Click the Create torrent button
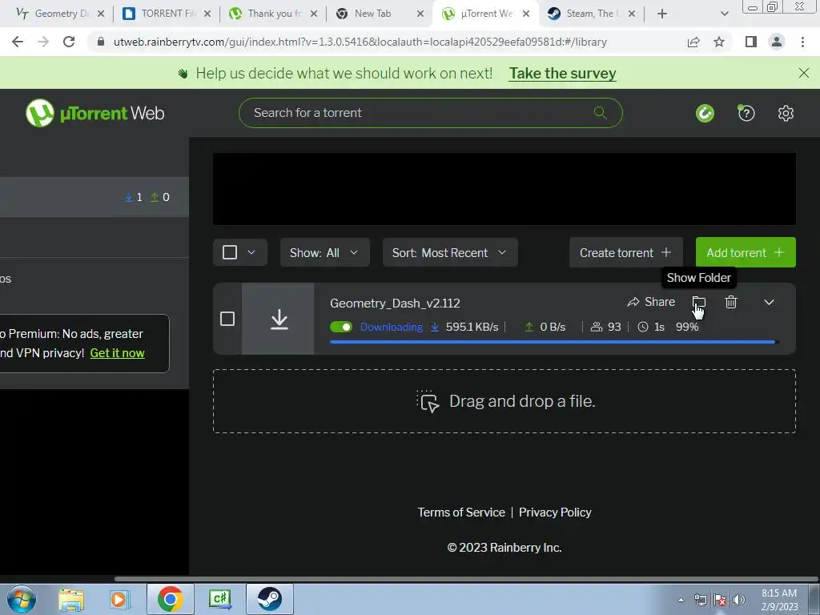 tap(625, 252)
